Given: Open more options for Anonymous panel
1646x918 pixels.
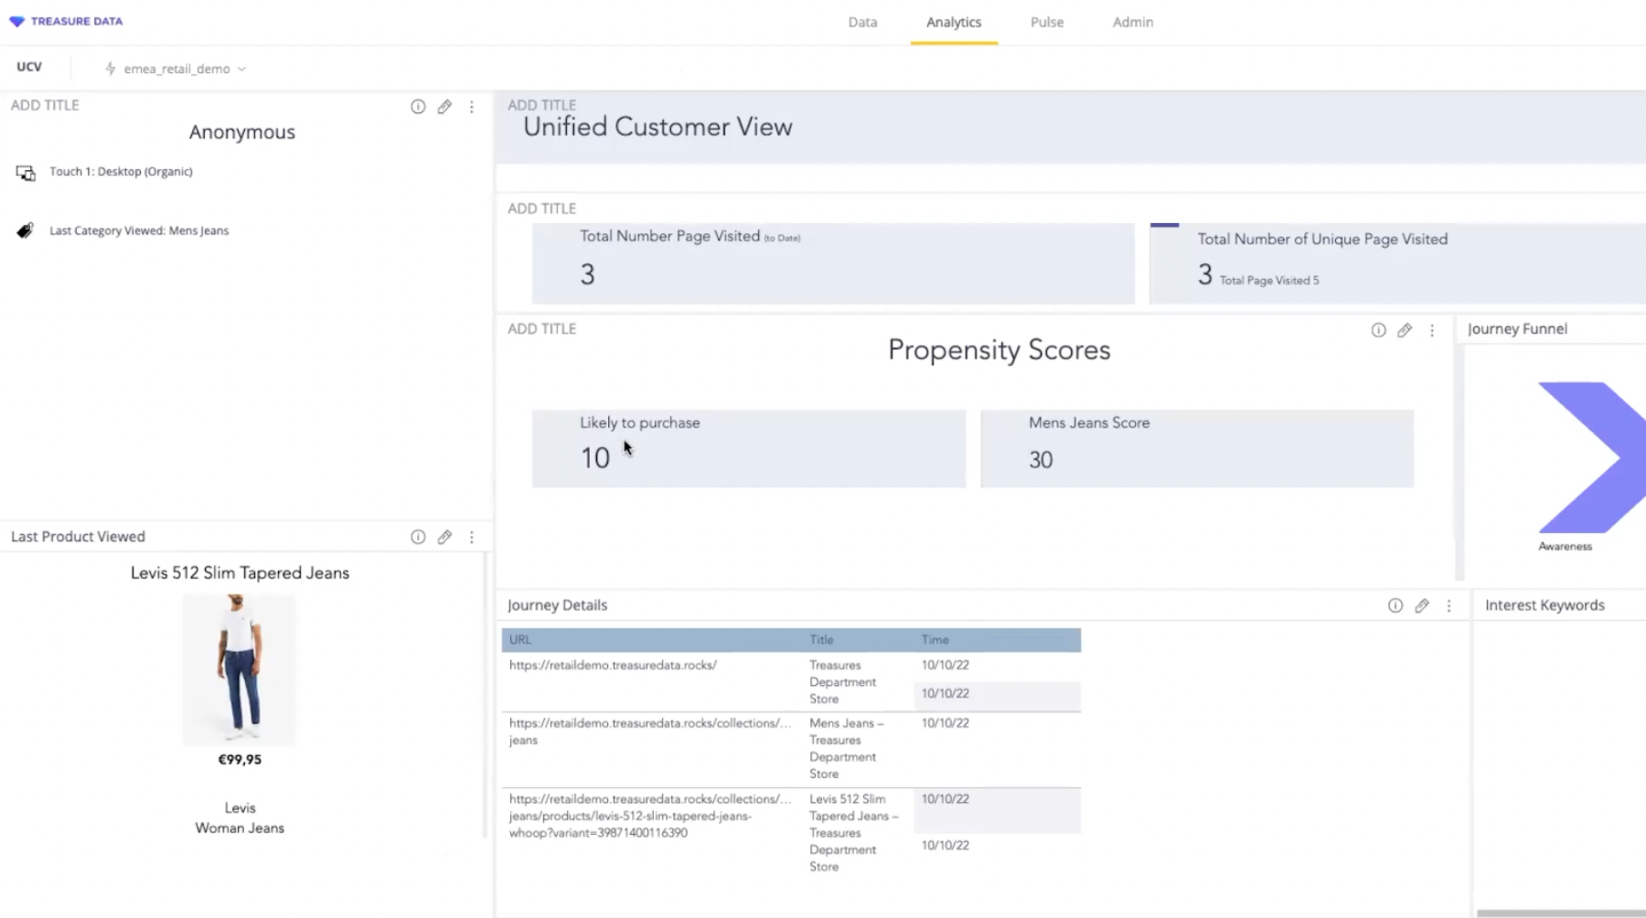Looking at the screenshot, I should pyautogui.click(x=472, y=107).
